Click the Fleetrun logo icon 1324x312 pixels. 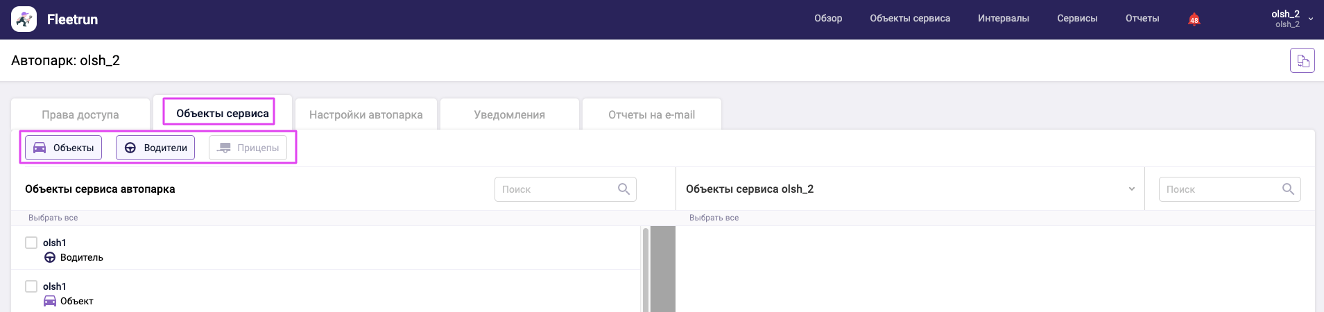(24, 19)
